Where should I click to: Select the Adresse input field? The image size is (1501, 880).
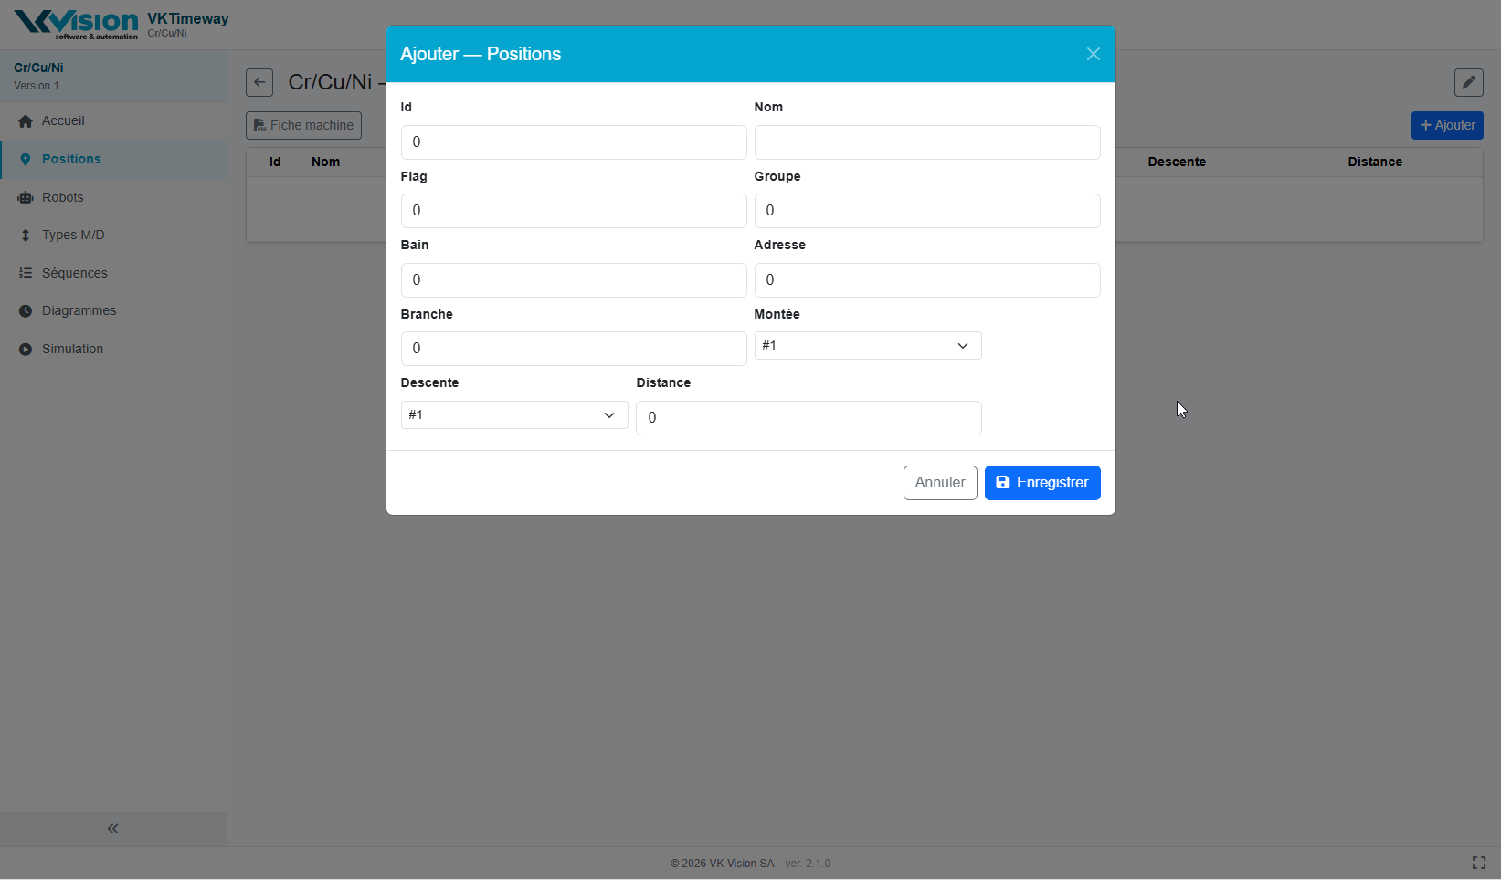tap(926, 280)
